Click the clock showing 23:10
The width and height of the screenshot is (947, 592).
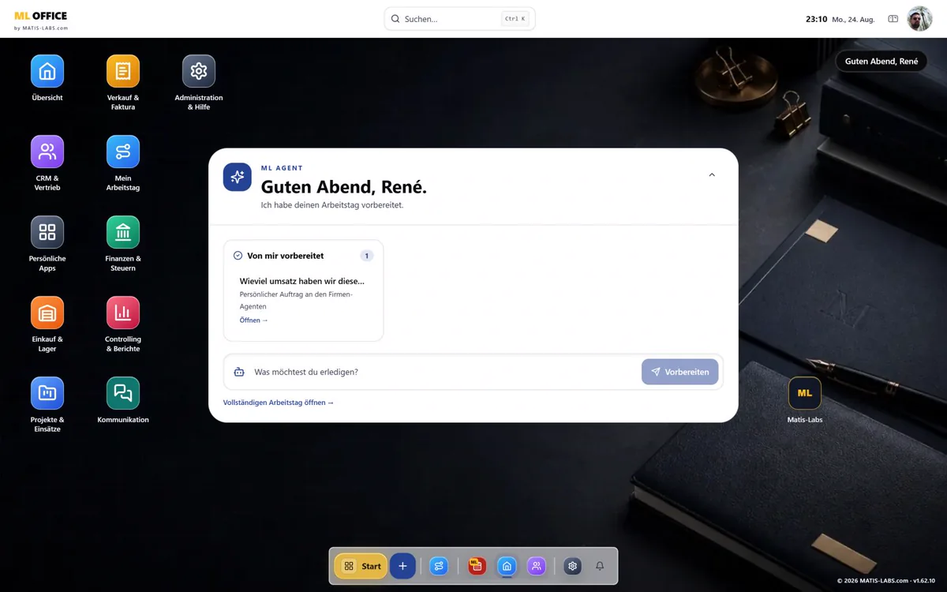pyautogui.click(x=816, y=19)
